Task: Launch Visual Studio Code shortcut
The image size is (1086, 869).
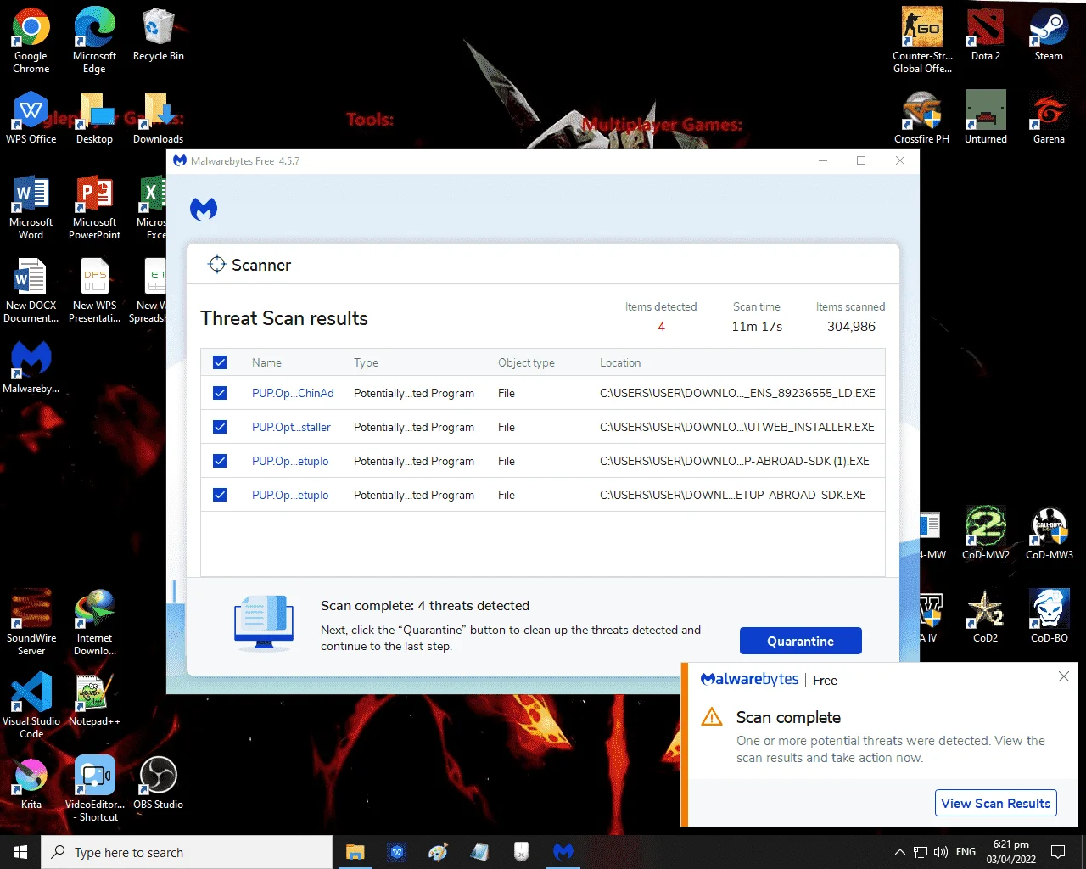Action: pyautogui.click(x=31, y=706)
